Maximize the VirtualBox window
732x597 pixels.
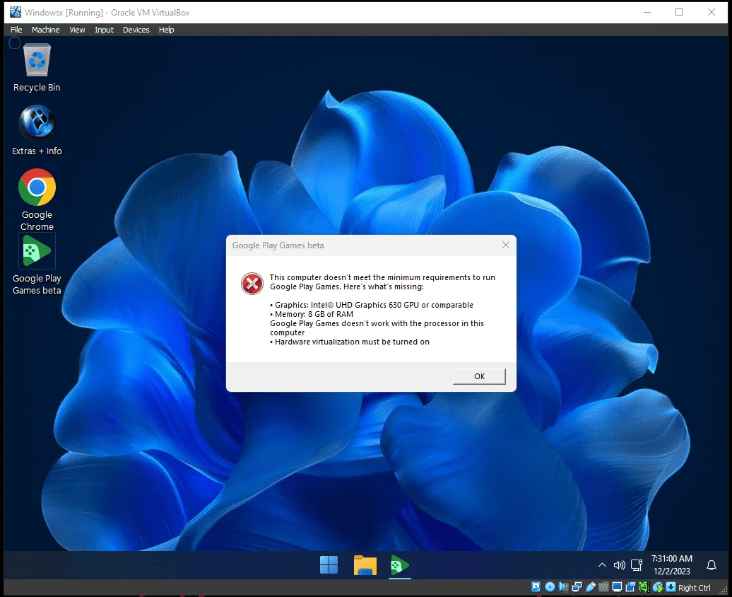pos(679,12)
